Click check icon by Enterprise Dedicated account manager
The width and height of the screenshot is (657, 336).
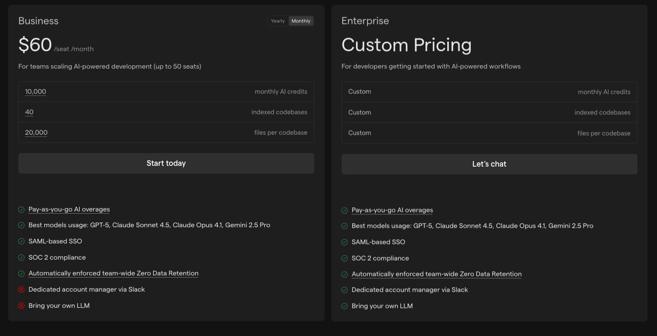pyautogui.click(x=344, y=290)
